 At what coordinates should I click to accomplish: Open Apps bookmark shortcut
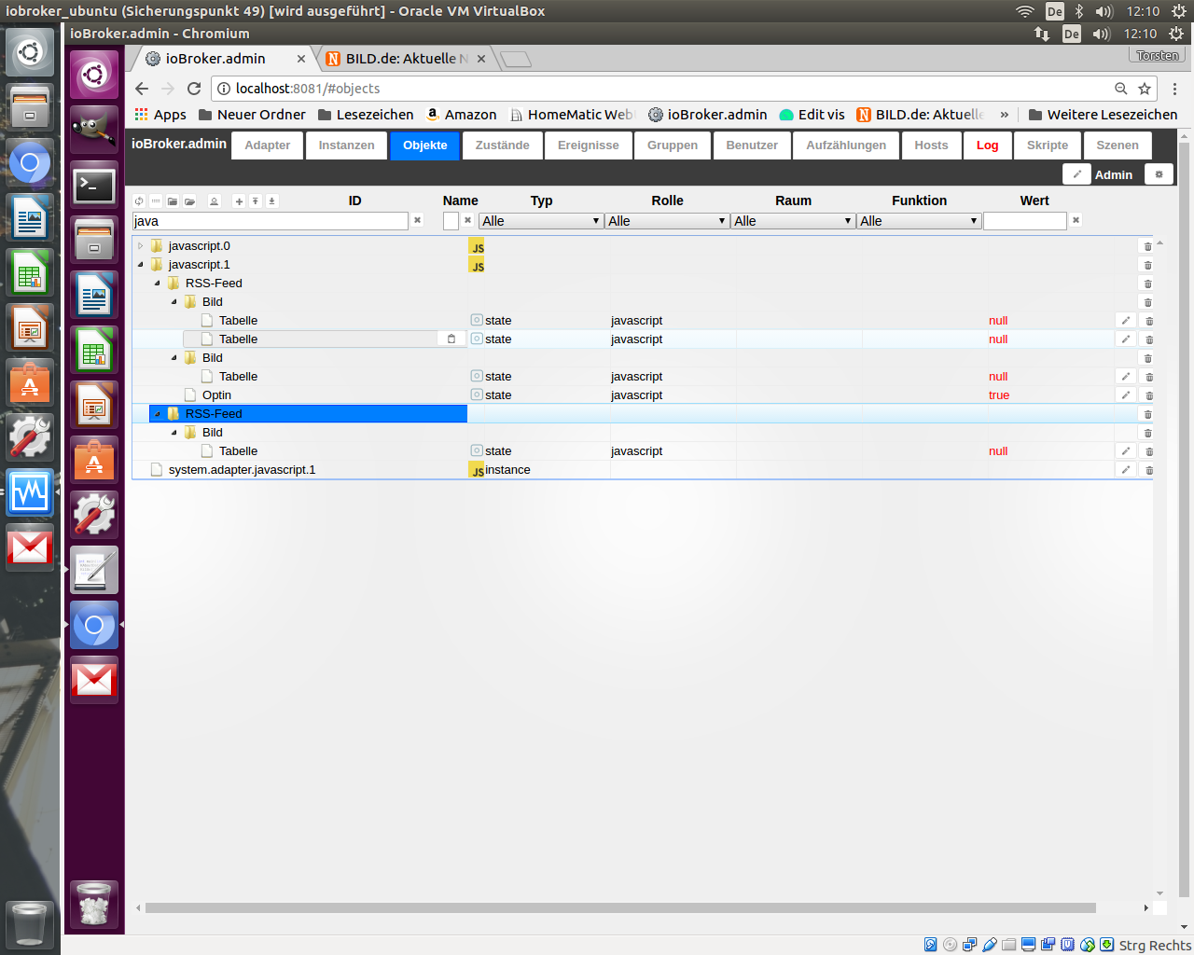[x=160, y=115]
